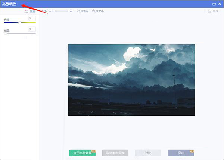
Task: Click the 重置 reset arrow icon
Action: (x=27, y=11)
